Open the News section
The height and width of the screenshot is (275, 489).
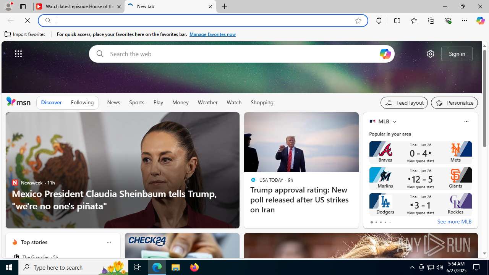113,102
